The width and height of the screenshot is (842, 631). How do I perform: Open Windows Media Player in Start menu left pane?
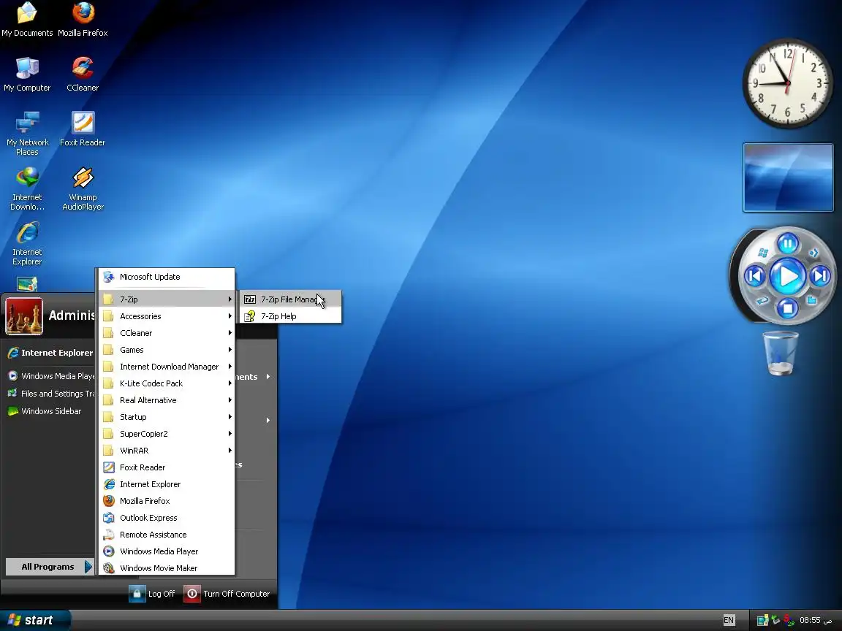pyautogui.click(x=50, y=376)
